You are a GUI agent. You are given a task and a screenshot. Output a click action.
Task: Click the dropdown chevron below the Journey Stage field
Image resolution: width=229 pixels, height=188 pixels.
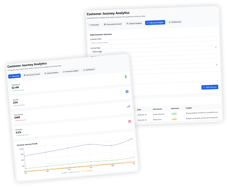pyautogui.click(x=216, y=65)
